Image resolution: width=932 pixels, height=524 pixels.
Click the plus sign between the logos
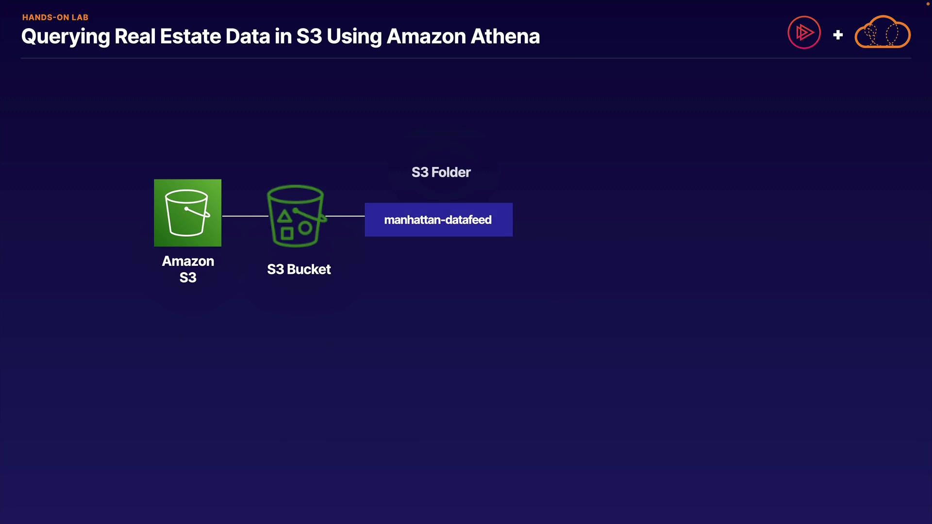[x=838, y=35]
